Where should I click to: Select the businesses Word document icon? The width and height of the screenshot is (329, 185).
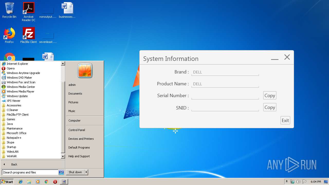point(67,10)
